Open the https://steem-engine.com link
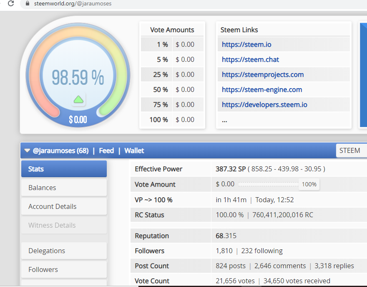 click(x=262, y=89)
